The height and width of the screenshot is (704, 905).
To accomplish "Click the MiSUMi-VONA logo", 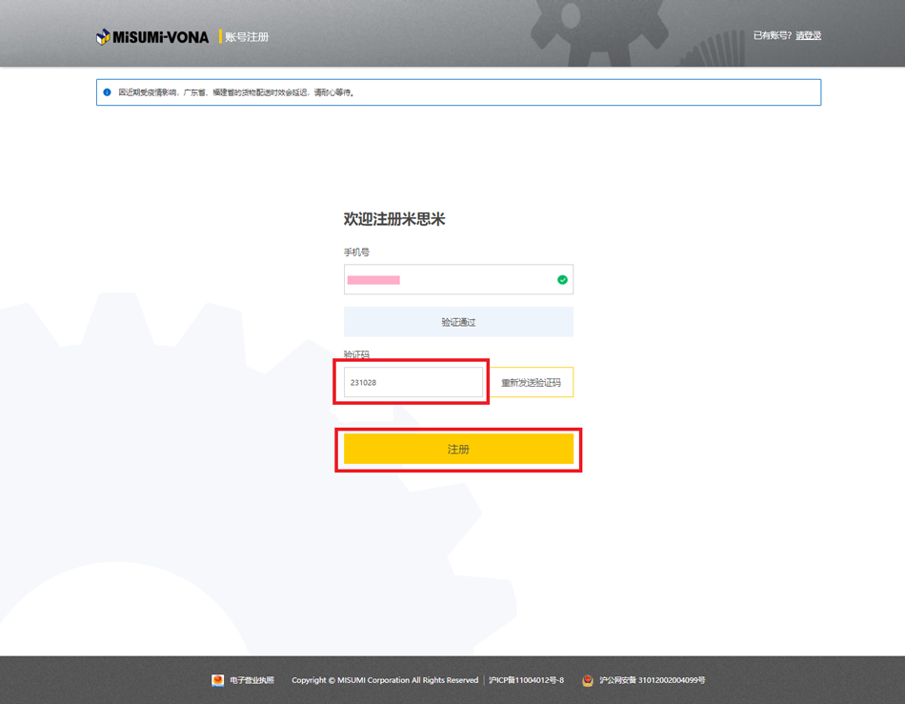I will coord(152,37).
